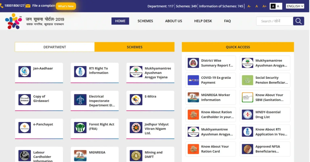Viewport: 310px width, 162px height.
Task: Switch to dark high-contrast theme
Action: tap(273, 6)
